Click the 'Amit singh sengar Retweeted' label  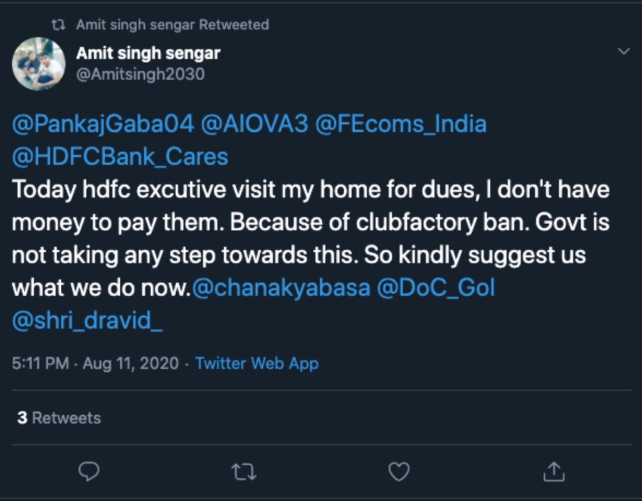pos(172,25)
